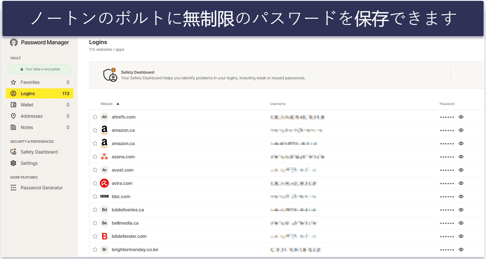Favorite ahrefs.com with its star
Screen dimensions: 486x259
(95, 117)
